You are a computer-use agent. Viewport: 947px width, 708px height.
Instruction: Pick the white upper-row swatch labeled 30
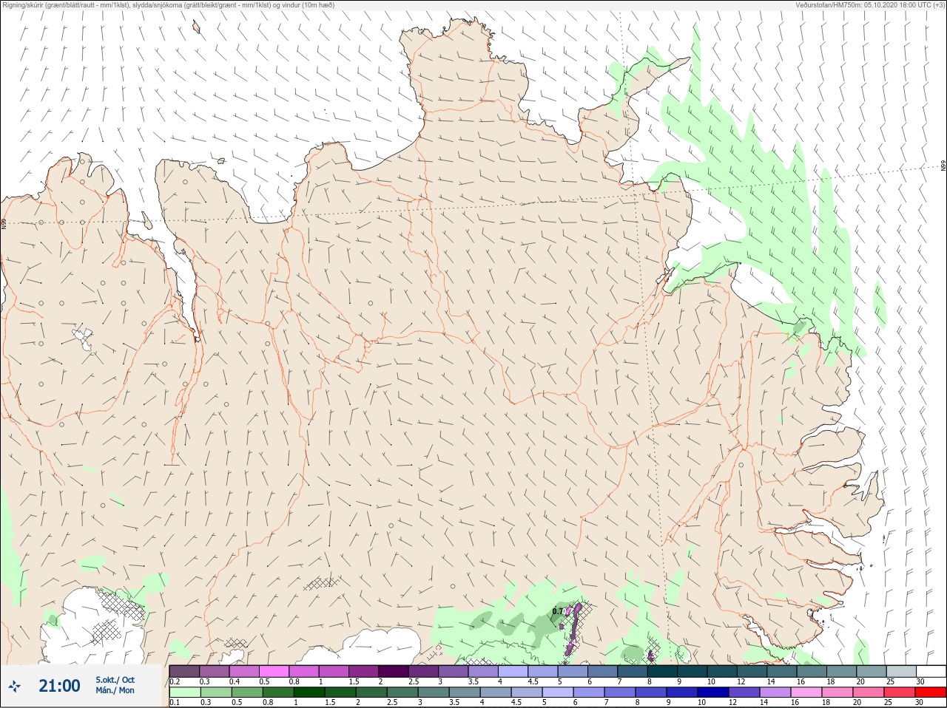[x=931, y=671]
